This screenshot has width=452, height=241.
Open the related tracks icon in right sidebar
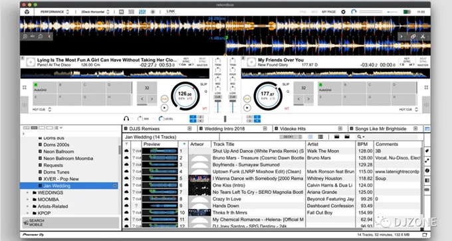(427, 161)
